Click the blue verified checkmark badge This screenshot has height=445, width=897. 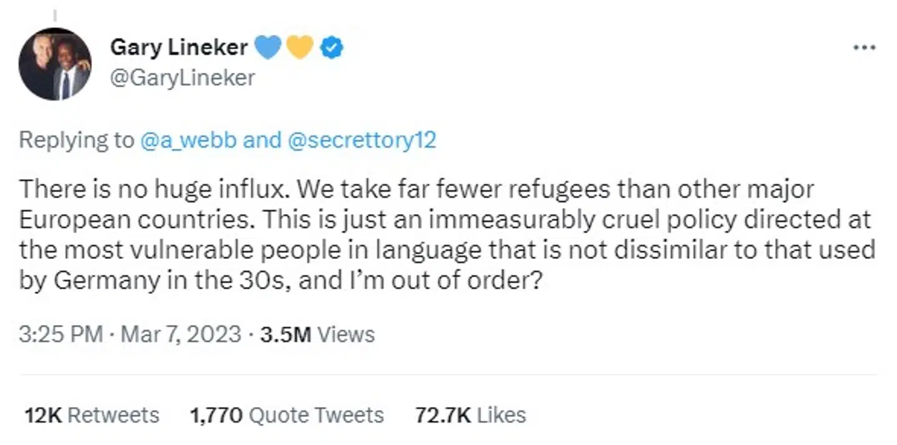(330, 47)
